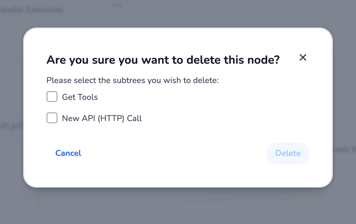Viewport: 356px width, 224px height.
Task: Enable deletion of the Get Tools subtree
Action: pos(52,97)
